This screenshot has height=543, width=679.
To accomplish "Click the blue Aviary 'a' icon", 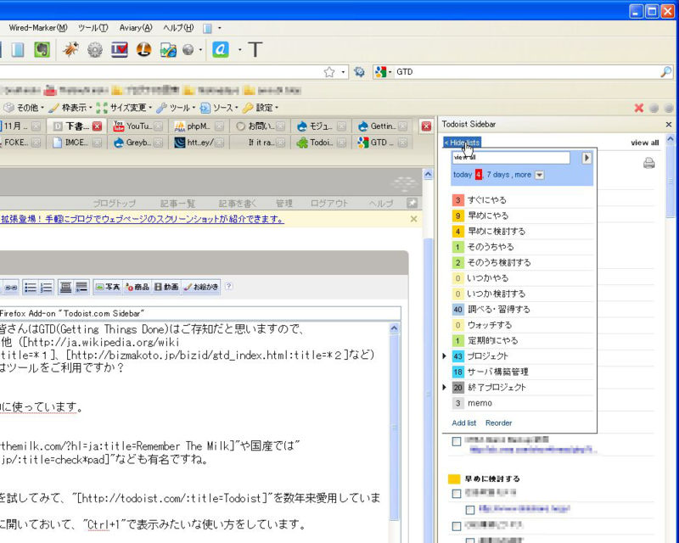I will pos(220,50).
